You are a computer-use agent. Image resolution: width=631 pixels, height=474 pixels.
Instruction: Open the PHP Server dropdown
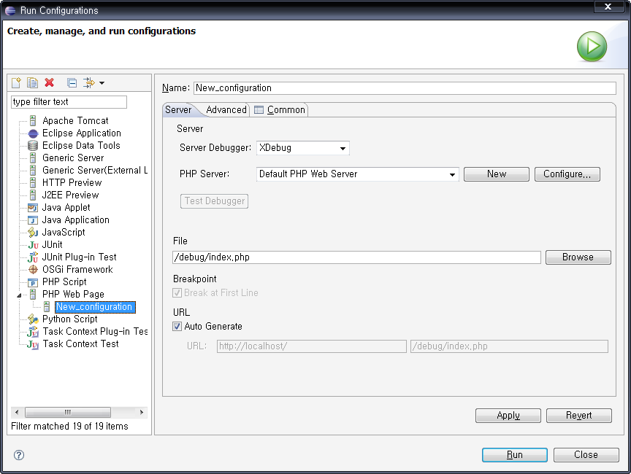pyautogui.click(x=357, y=174)
